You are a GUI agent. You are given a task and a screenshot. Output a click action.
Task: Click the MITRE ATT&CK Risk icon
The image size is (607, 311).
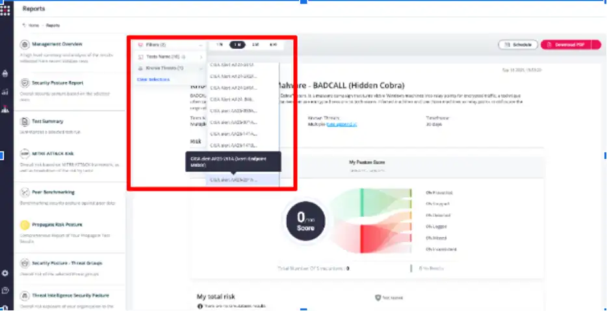point(25,154)
